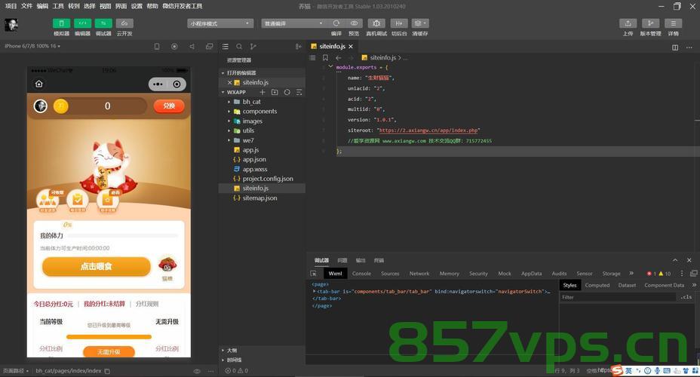Click the navigate back arrow in editor

click(339, 57)
